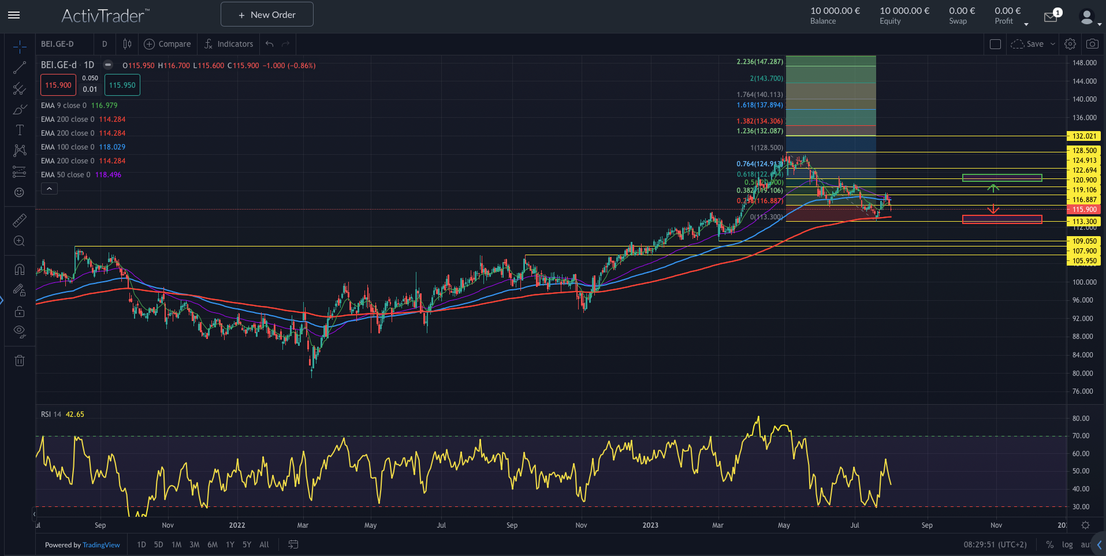This screenshot has width=1106, height=556.
Task: Select the Text annotation tool
Action: [20, 130]
